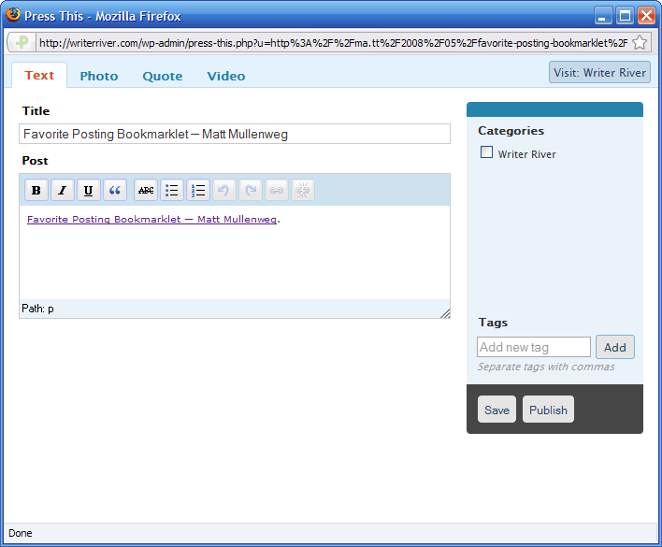662x547 pixels.
Task: Open the Visit: Writer River button
Action: click(x=599, y=73)
